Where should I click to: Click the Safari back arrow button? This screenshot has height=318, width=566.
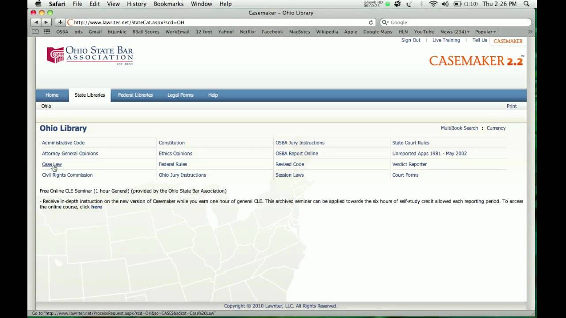(36, 22)
